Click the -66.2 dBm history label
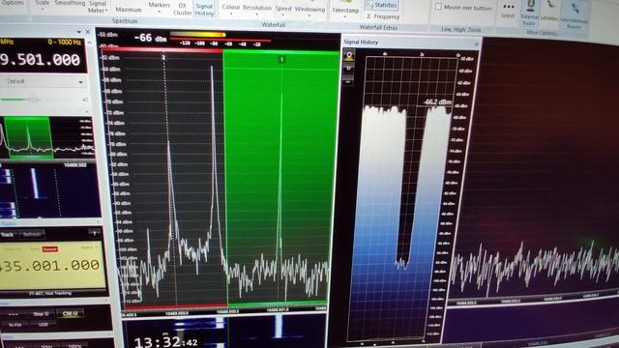The image size is (619, 348). click(437, 102)
